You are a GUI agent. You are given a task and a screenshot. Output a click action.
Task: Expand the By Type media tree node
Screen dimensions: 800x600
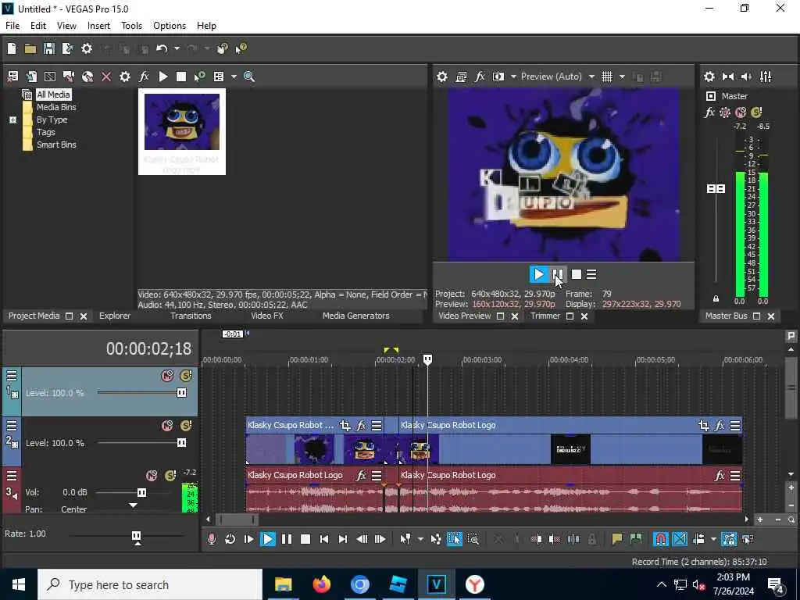point(12,120)
